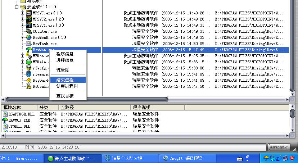Viewport: 298px width, 163px height.
Task: Select the CFGDLL.DLL module row
Action: [145, 126]
